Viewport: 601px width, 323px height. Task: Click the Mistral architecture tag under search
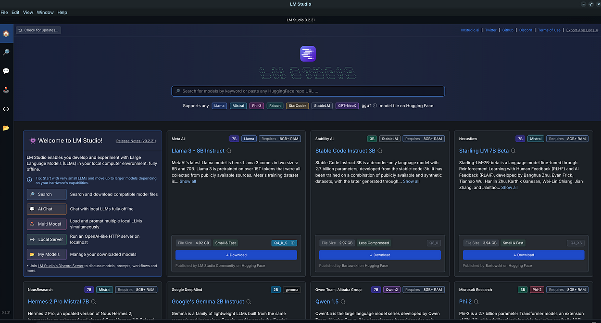(238, 106)
